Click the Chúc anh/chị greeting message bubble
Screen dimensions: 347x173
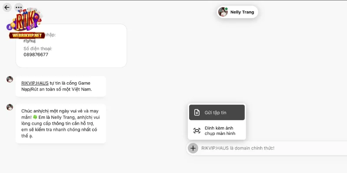(61, 124)
